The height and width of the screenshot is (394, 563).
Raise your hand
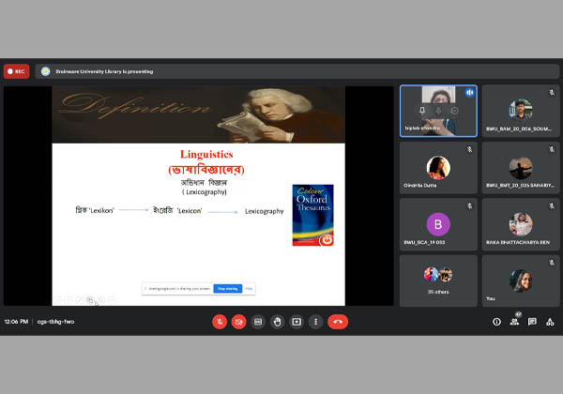pos(278,321)
